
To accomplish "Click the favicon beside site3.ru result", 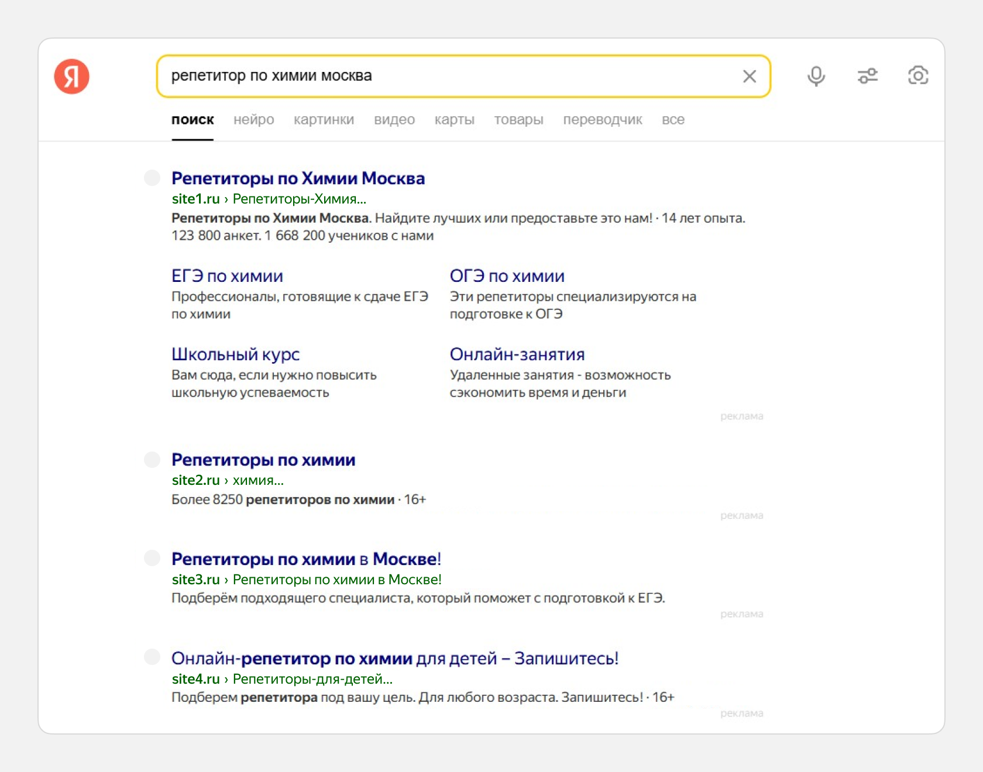I will pos(152,558).
